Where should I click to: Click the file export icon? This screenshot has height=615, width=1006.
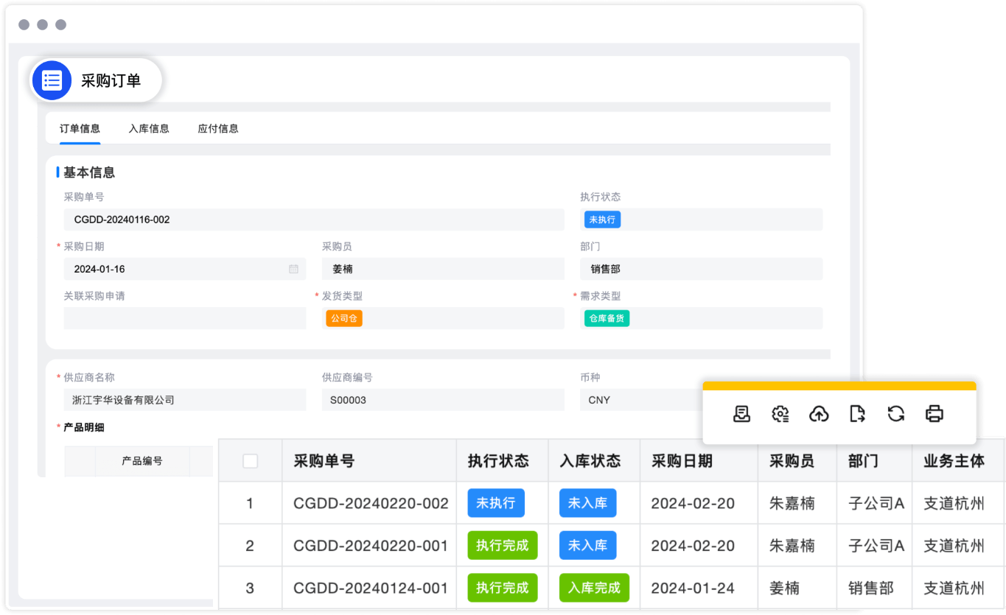coord(857,414)
